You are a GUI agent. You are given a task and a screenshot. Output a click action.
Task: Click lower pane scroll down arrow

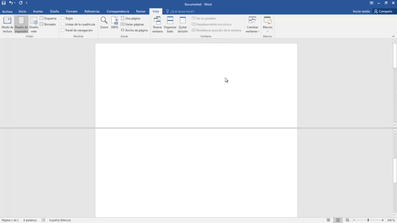tap(395, 215)
